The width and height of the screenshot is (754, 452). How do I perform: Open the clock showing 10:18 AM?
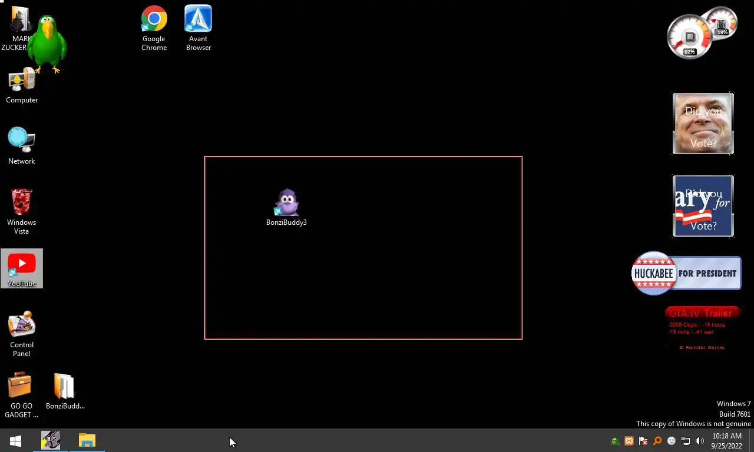click(726, 441)
